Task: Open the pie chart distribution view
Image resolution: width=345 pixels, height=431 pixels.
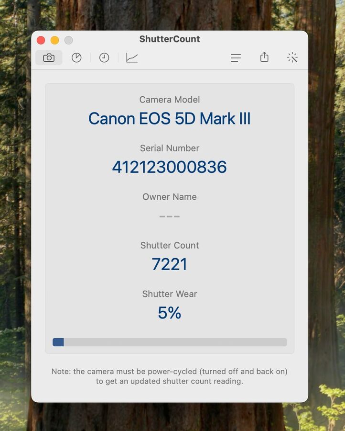Action: [x=76, y=58]
